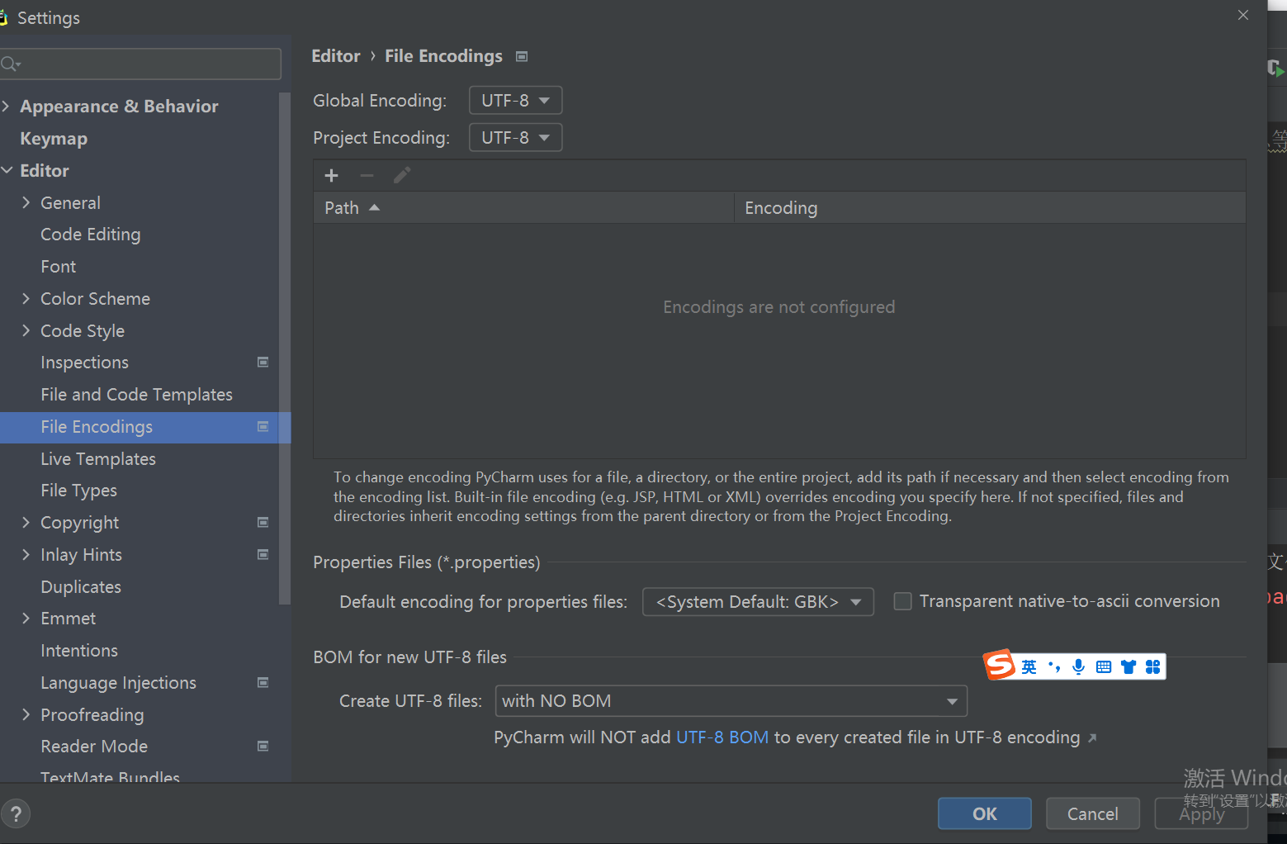The height and width of the screenshot is (844, 1287).
Task: Click project icon on Language Injections row
Action: click(x=263, y=682)
